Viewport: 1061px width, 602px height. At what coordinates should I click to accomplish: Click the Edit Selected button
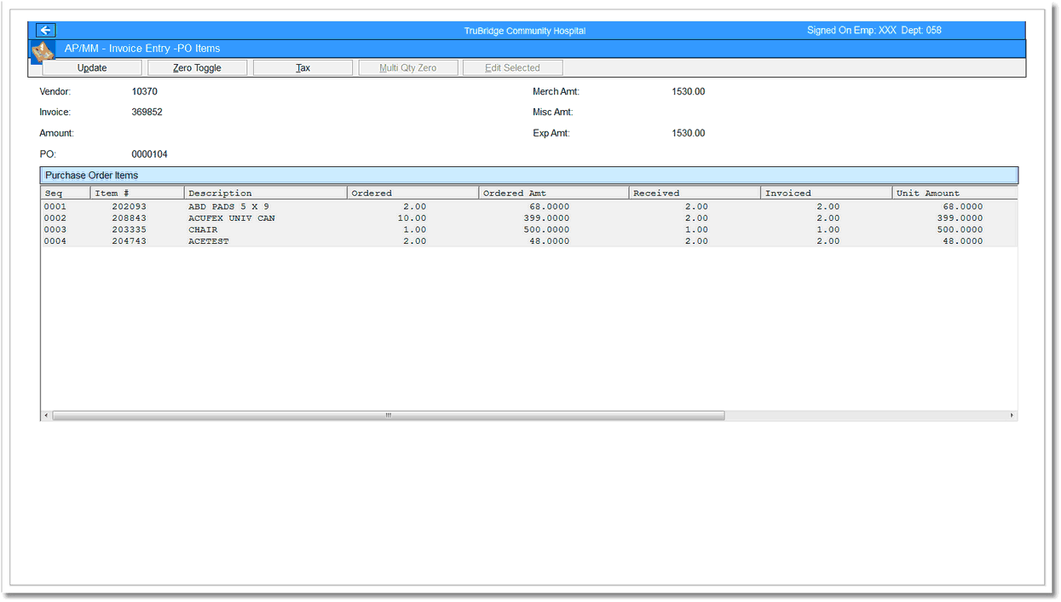[512, 67]
